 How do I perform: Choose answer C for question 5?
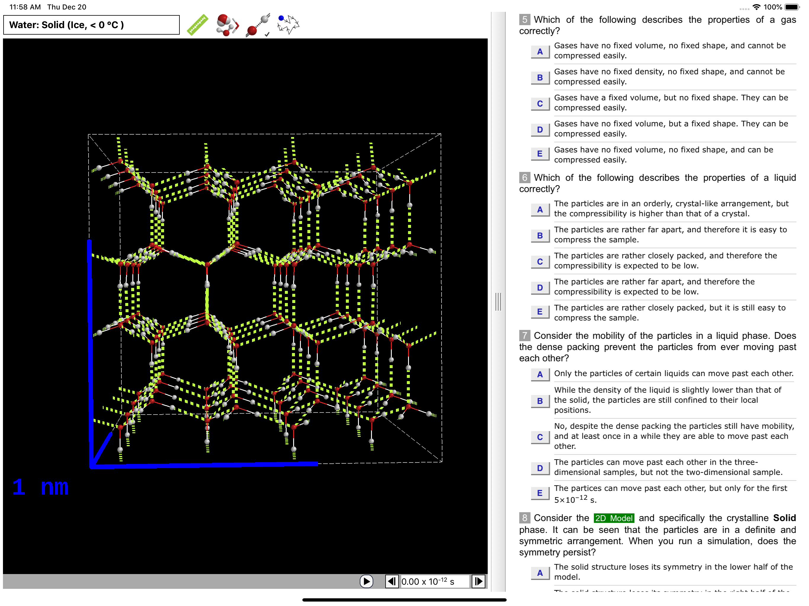(x=540, y=104)
